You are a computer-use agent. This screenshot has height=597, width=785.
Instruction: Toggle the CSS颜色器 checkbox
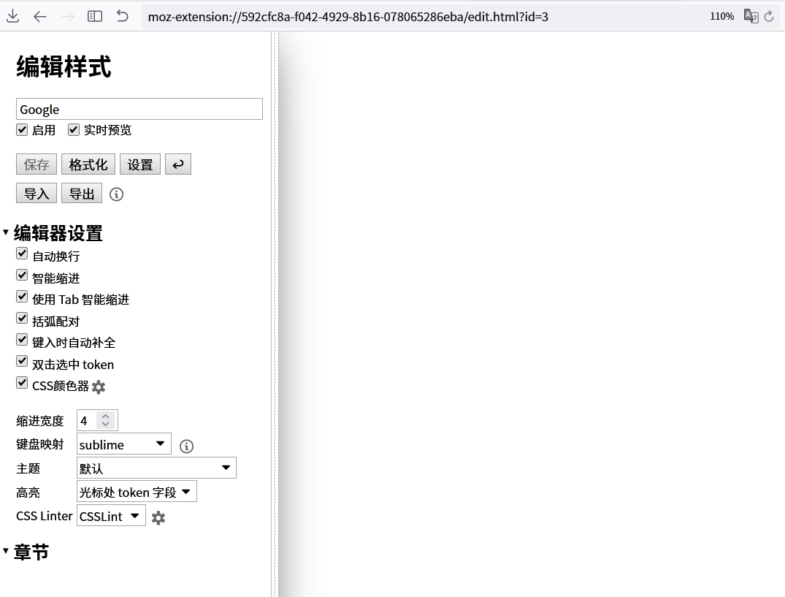pos(22,383)
